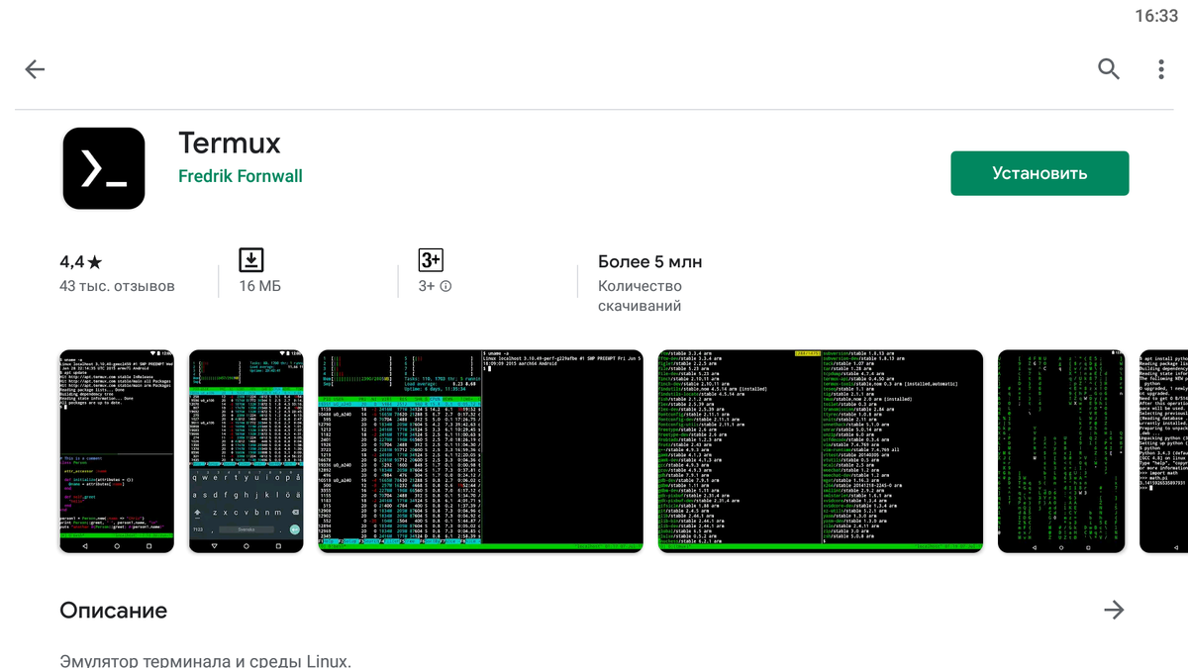Open third wide screenshot with htop
Viewport: 1188px width, 668px height.
[x=481, y=451]
